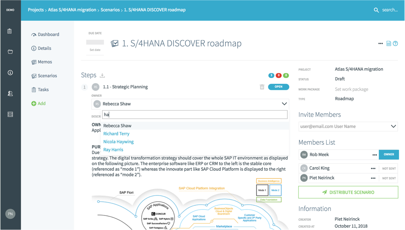
Task: Navigate to Atlas S/4HANA migration breadcrumb
Action: [72, 10]
